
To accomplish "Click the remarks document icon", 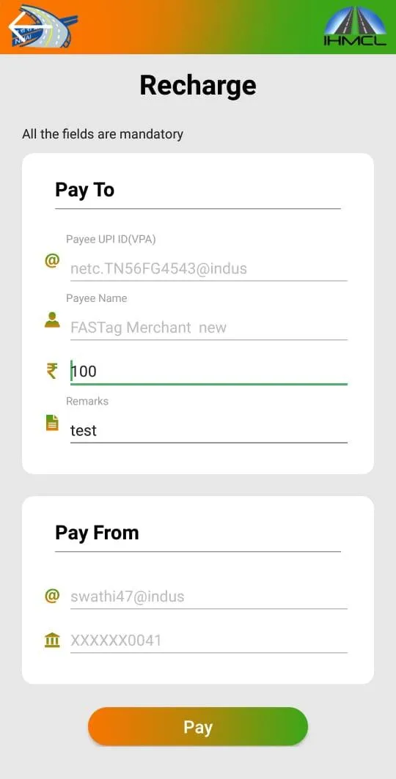I will pos(51,423).
